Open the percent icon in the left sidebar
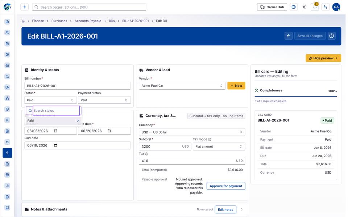The height and width of the screenshot is (217, 348). 7,142
